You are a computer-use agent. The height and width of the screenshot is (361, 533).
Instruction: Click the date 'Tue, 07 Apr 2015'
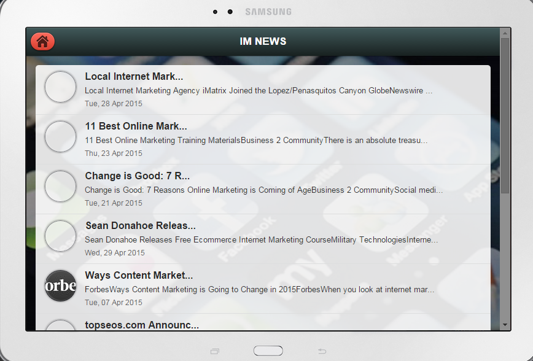[x=114, y=303]
